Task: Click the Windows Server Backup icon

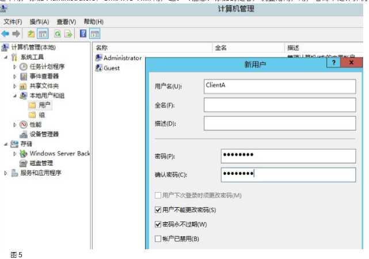Action: [x=23, y=154]
